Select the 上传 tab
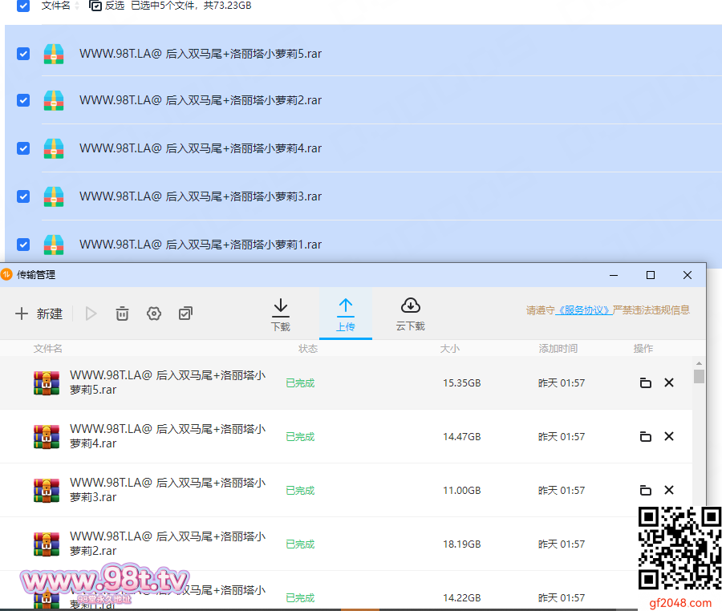 pos(345,314)
